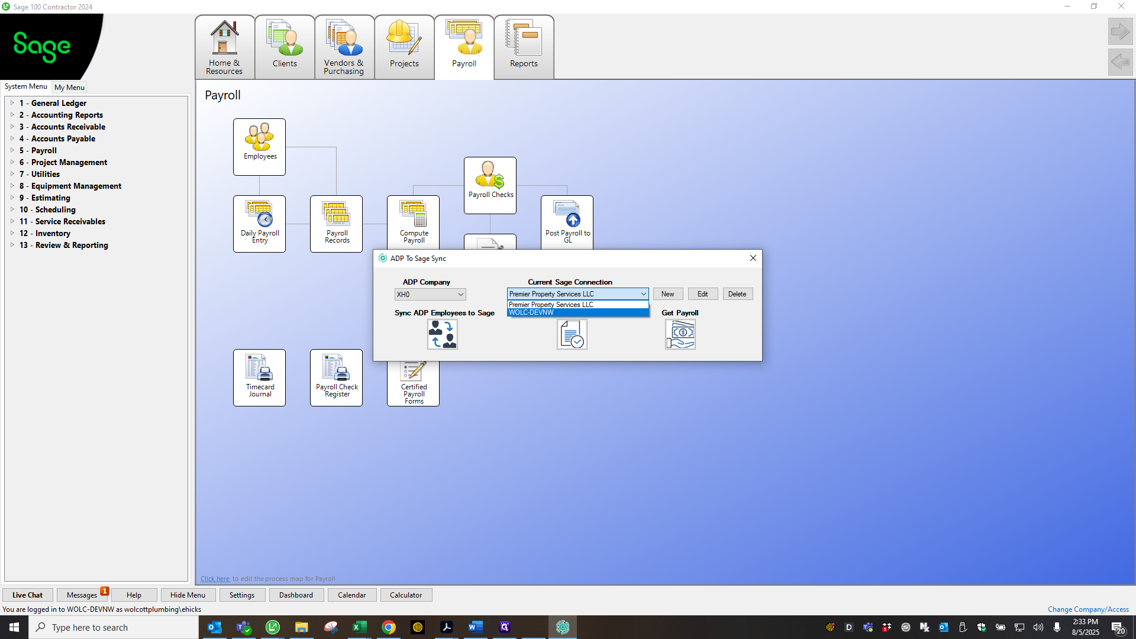Image resolution: width=1136 pixels, height=639 pixels.
Task: Expand 1 - General Ledger tree node
Action: (12, 103)
